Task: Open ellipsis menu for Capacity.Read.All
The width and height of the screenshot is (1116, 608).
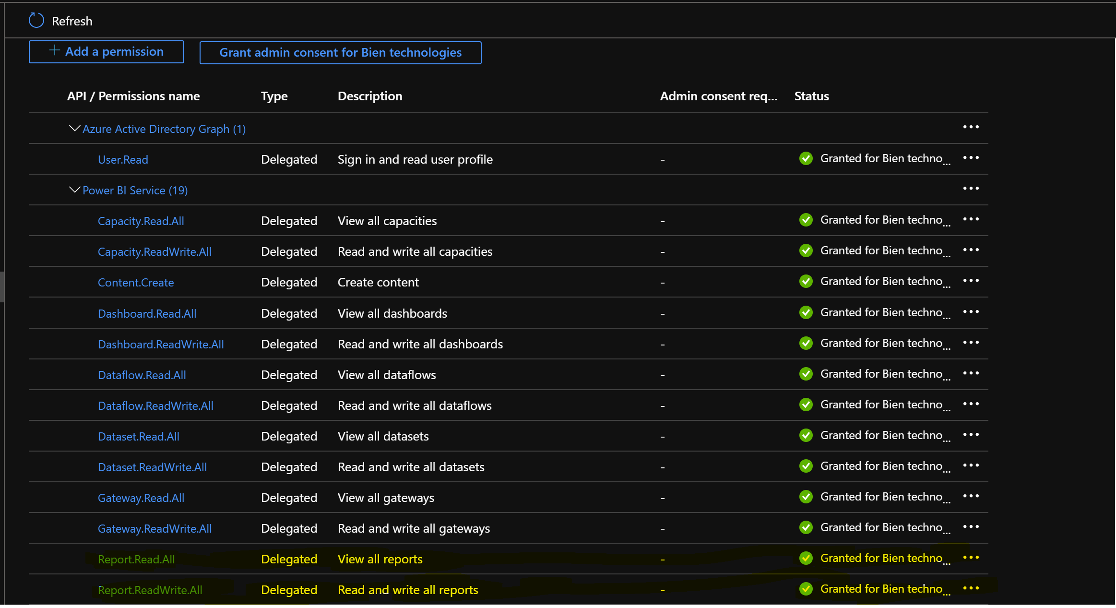Action: (x=971, y=219)
